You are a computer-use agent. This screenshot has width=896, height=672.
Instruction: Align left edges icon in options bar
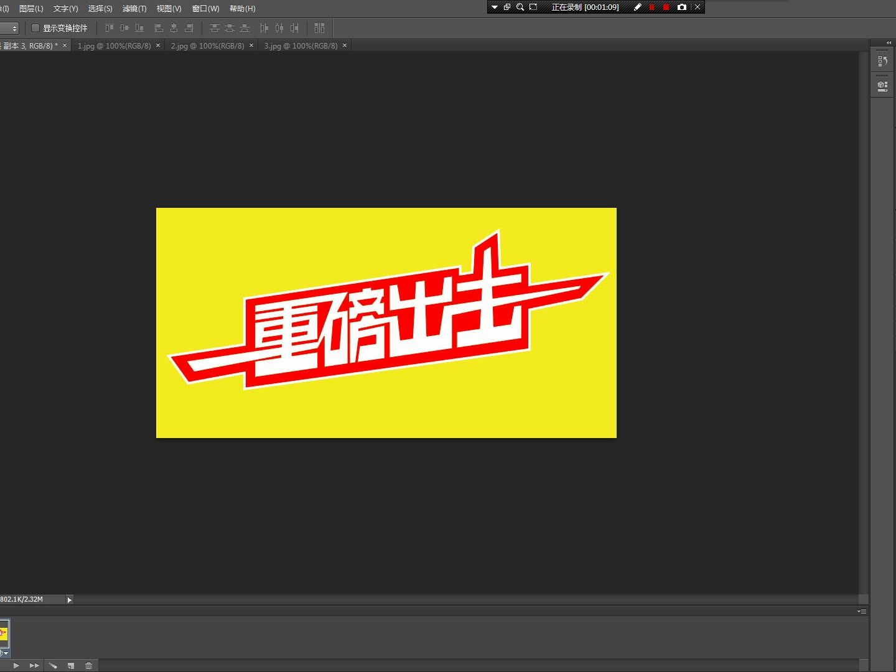pyautogui.click(x=159, y=28)
